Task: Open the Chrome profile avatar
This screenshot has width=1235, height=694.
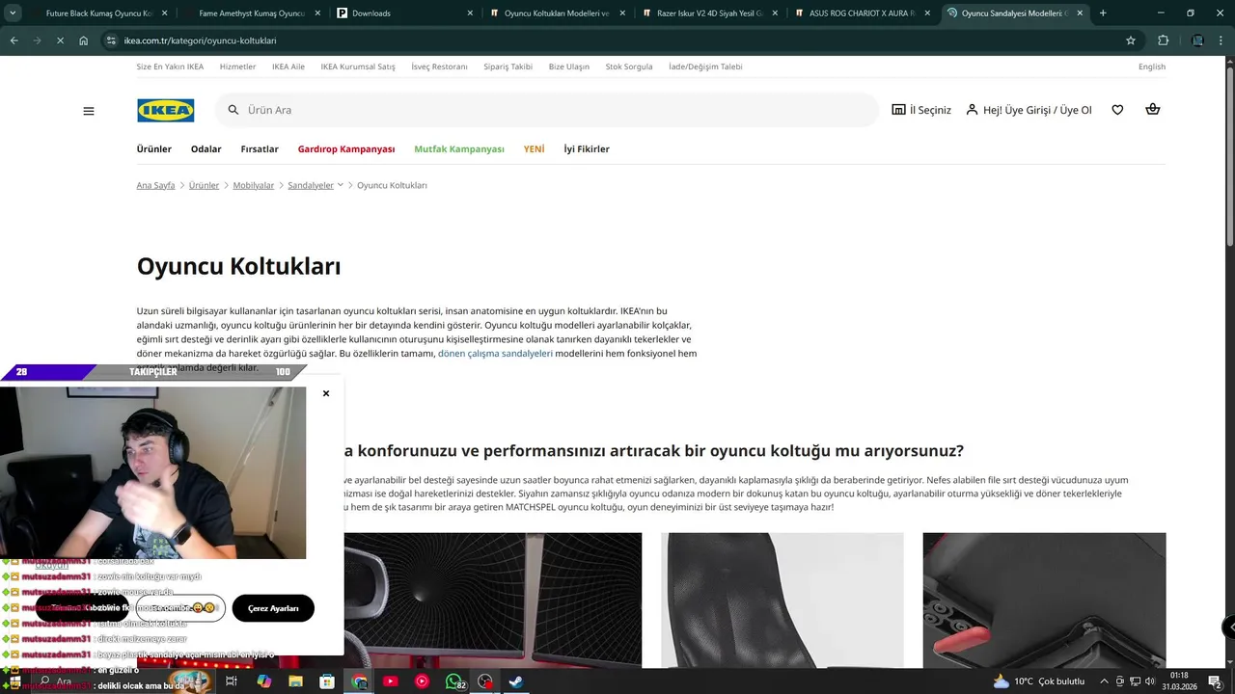Action: coord(1197,40)
